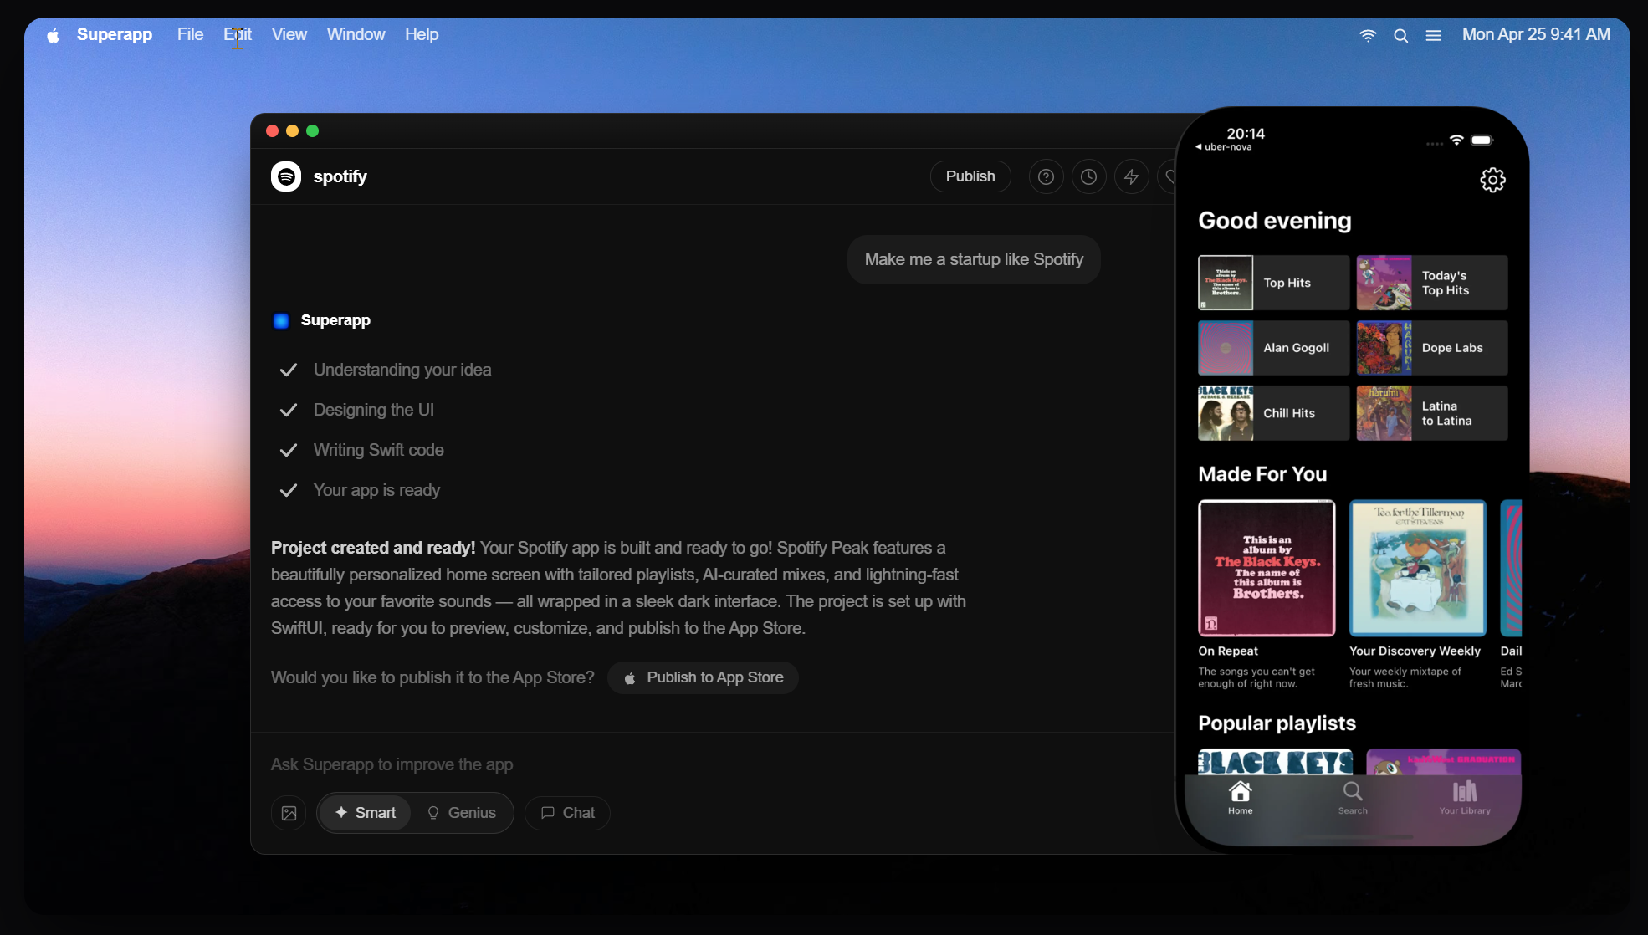Screen dimensions: 1648x935
Task: Open the Latina to Latina tile
Action: [1432, 413]
